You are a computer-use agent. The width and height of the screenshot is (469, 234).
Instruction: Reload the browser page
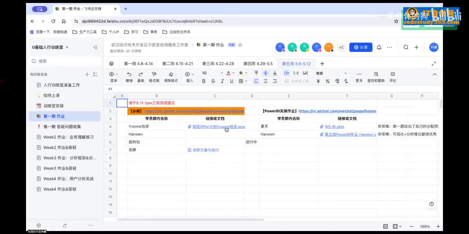[x=53, y=21]
